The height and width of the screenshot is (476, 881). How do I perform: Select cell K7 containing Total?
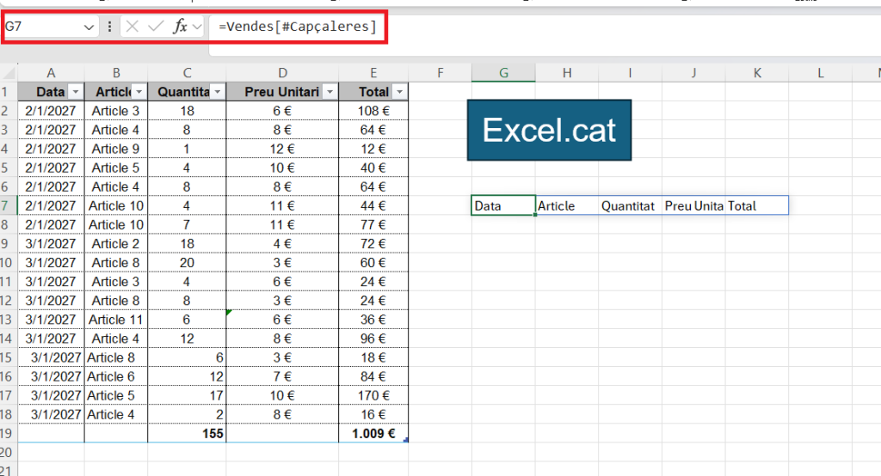pyautogui.click(x=757, y=205)
